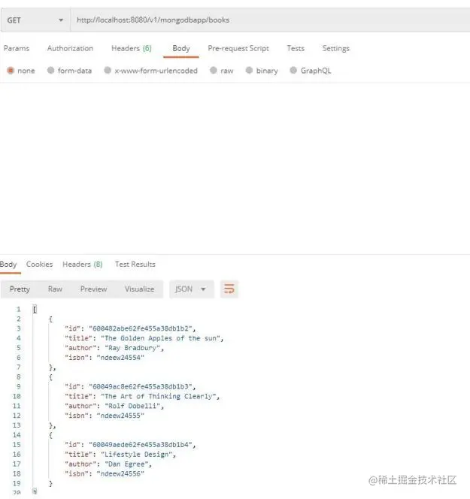The height and width of the screenshot is (499, 470).
Task: Select the request Body tab
Action: tap(181, 48)
